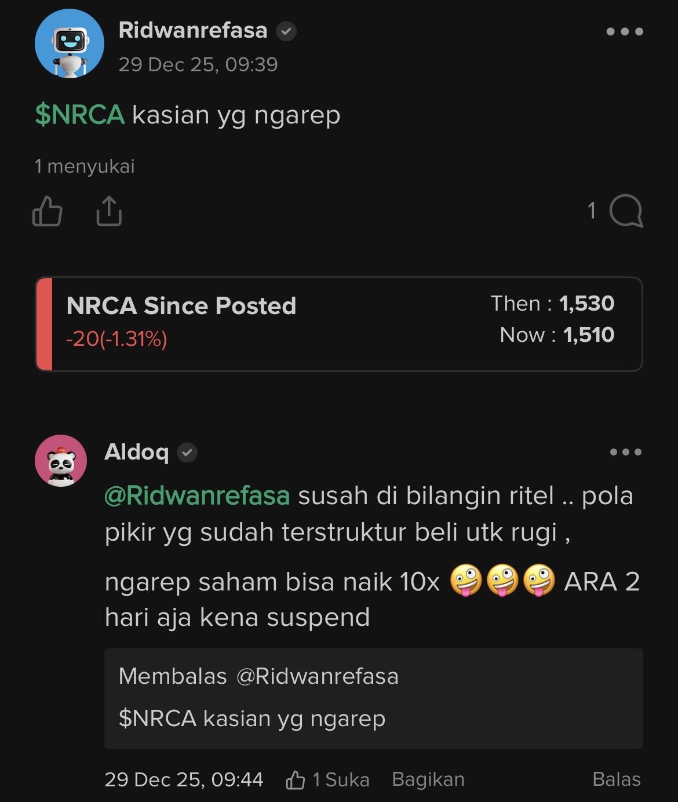This screenshot has height=802, width=678.
Task: Click Balas to reply to Aldoq
Action: click(x=616, y=779)
